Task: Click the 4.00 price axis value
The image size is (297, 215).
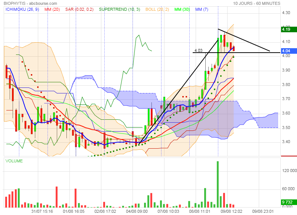Action: pos(286,56)
